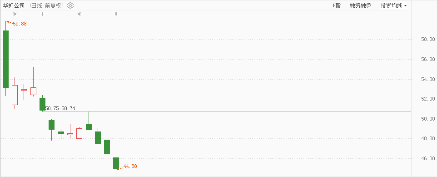The height and width of the screenshot is (177, 437).
Task: Click the orange arrow at high 59.88
Action: tap(9, 22)
